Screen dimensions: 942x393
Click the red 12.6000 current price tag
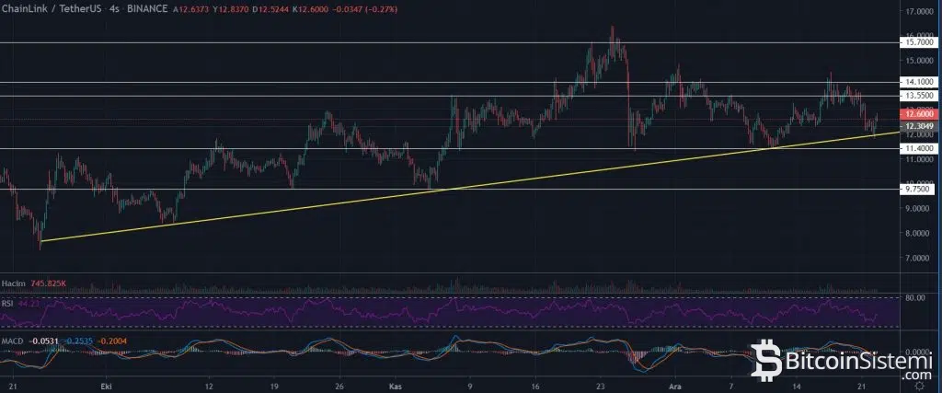click(920, 113)
